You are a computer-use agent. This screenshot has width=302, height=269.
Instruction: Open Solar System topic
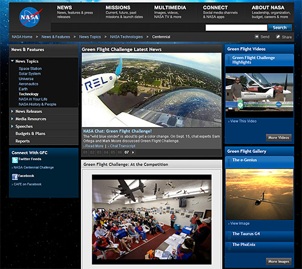(30, 74)
